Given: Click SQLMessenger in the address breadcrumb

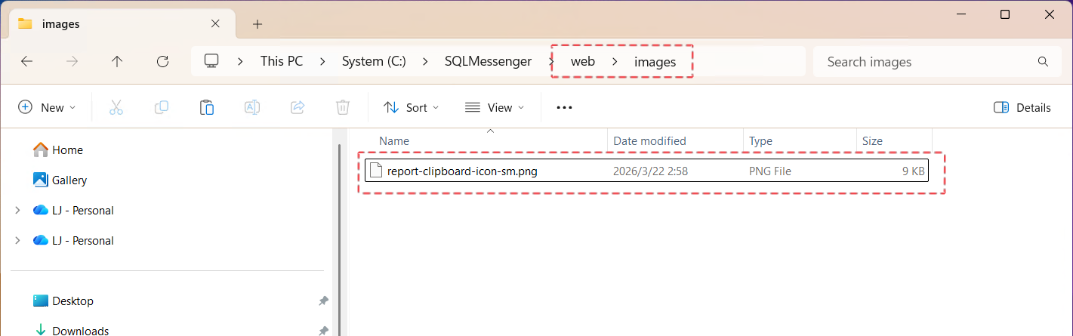Looking at the screenshot, I should (x=488, y=62).
